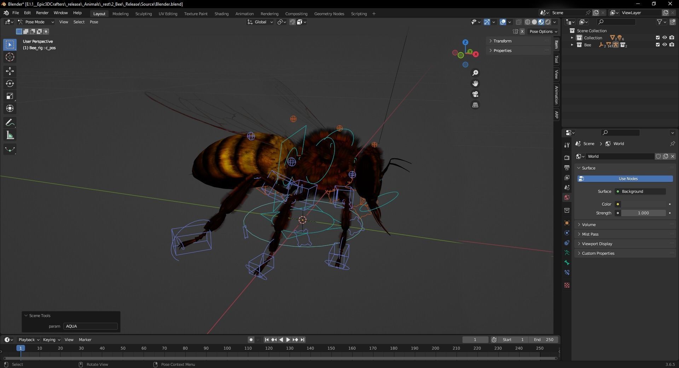The width and height of the screenshot is (679, 368).
Task: Select the Rotate tool
Action: (x=10, y=84)
